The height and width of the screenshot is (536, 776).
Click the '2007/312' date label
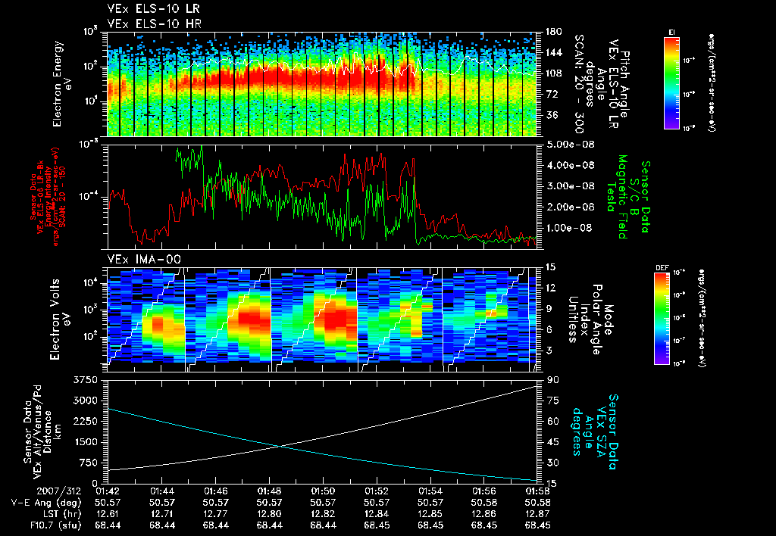pyautogui.click(x=58, y=491)
